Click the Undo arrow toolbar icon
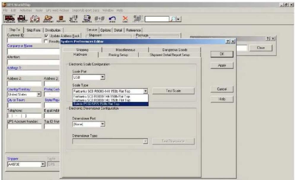The width and height of the screenshot is (295, 180). tap(112, 19)
